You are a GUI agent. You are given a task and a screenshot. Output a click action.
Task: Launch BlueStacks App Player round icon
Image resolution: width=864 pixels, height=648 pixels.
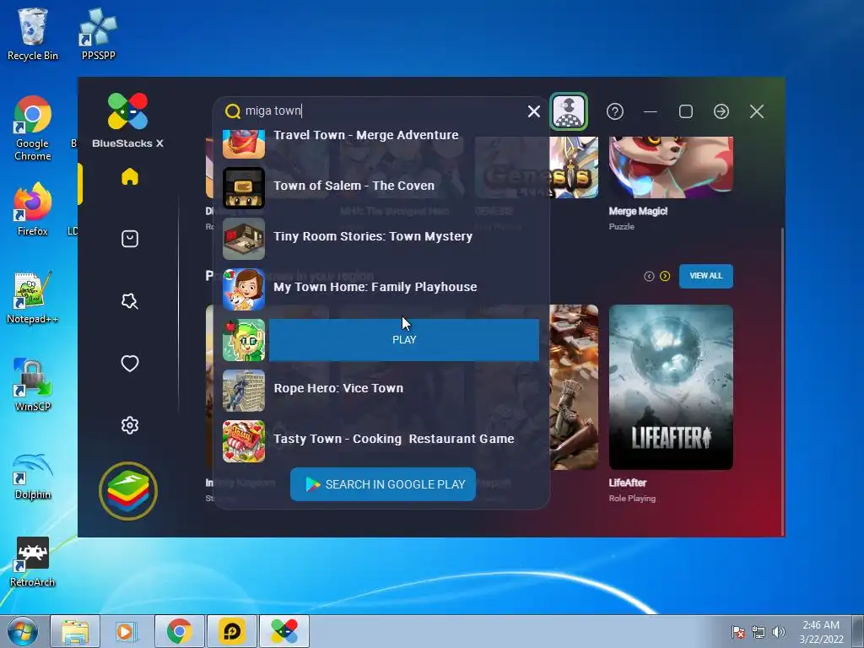point(128,490)
